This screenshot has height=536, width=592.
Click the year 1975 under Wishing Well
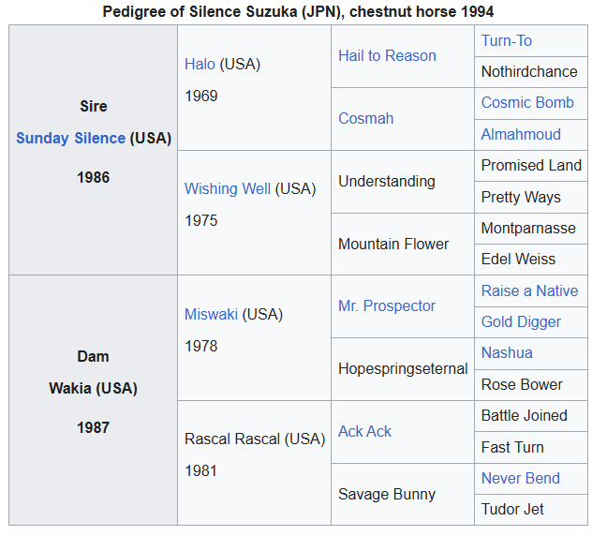coord(200,220)
